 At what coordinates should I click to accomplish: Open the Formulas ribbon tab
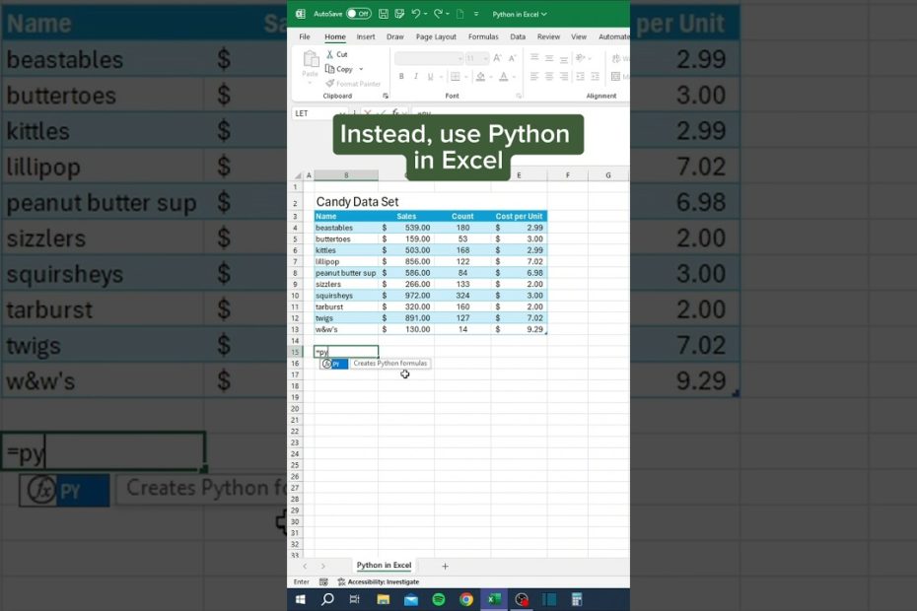483,36
